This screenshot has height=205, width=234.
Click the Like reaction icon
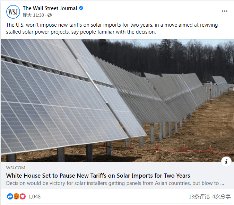click(x=10, y=197)
